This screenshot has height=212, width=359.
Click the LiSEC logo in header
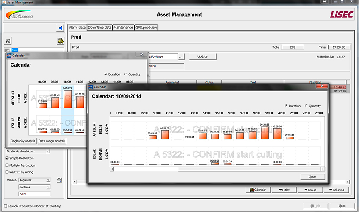pos(342,15)
